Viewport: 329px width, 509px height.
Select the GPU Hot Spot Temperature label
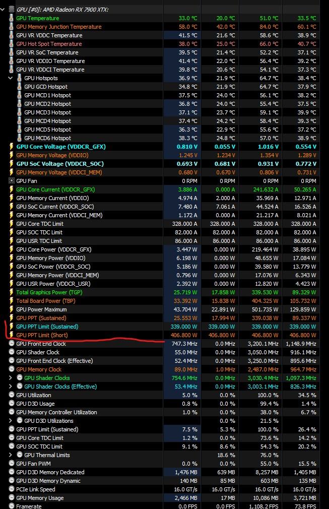pos(49,44)
